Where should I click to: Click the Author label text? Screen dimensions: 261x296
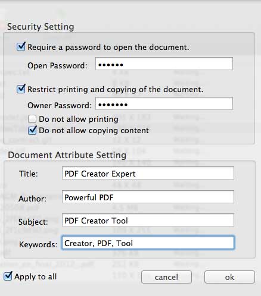[x=32, y=199]
